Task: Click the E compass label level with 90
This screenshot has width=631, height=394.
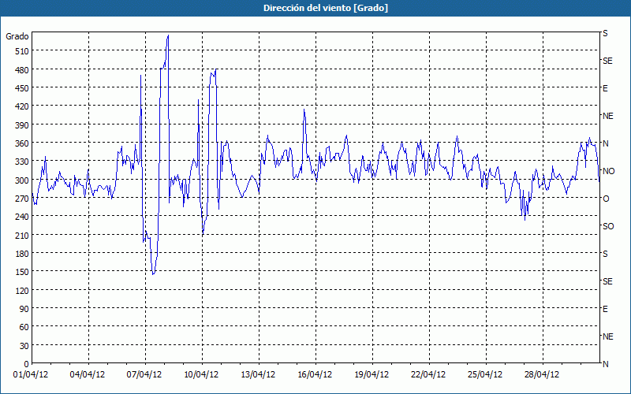Action: [605, 309]
